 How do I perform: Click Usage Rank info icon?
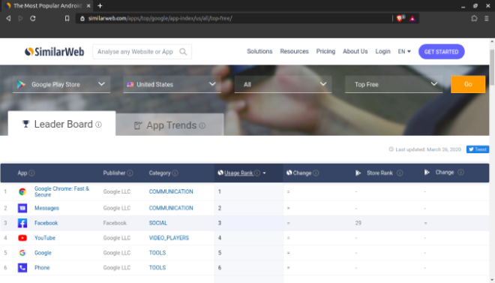point(257,173)
